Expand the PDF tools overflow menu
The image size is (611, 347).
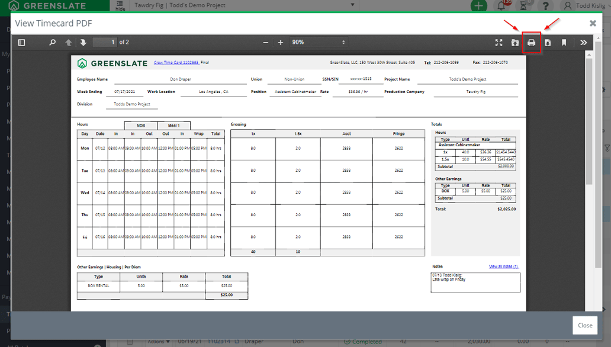pos(583,43)
